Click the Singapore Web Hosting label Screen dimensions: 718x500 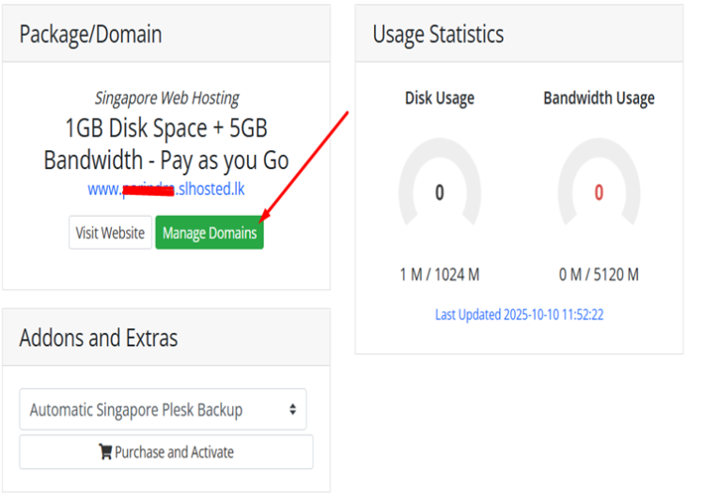[x=166, y=98]
